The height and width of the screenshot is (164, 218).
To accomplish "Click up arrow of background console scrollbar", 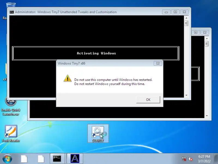I will (x=207, y=39).
